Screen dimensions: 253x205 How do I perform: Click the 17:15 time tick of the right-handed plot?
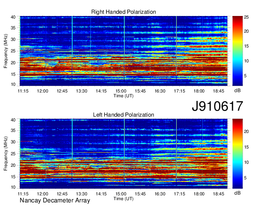click(x=179, y=91)
